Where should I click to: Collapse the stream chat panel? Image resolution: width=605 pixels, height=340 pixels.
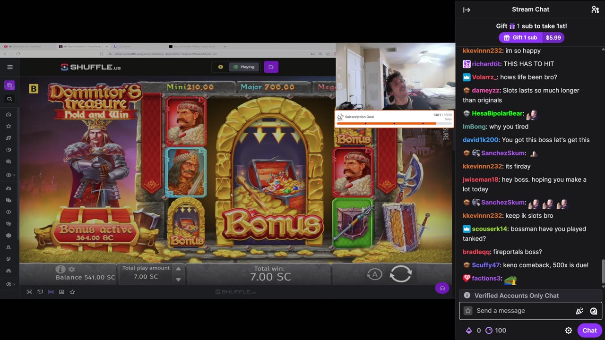pyautogui.click(x=467, y=9)
